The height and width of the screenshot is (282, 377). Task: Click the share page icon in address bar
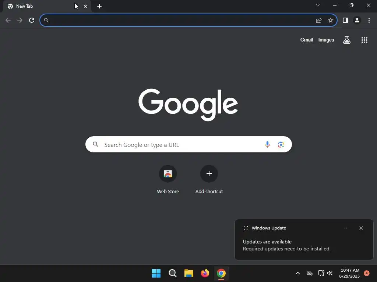pyautogui.click(x=319, y=21)
